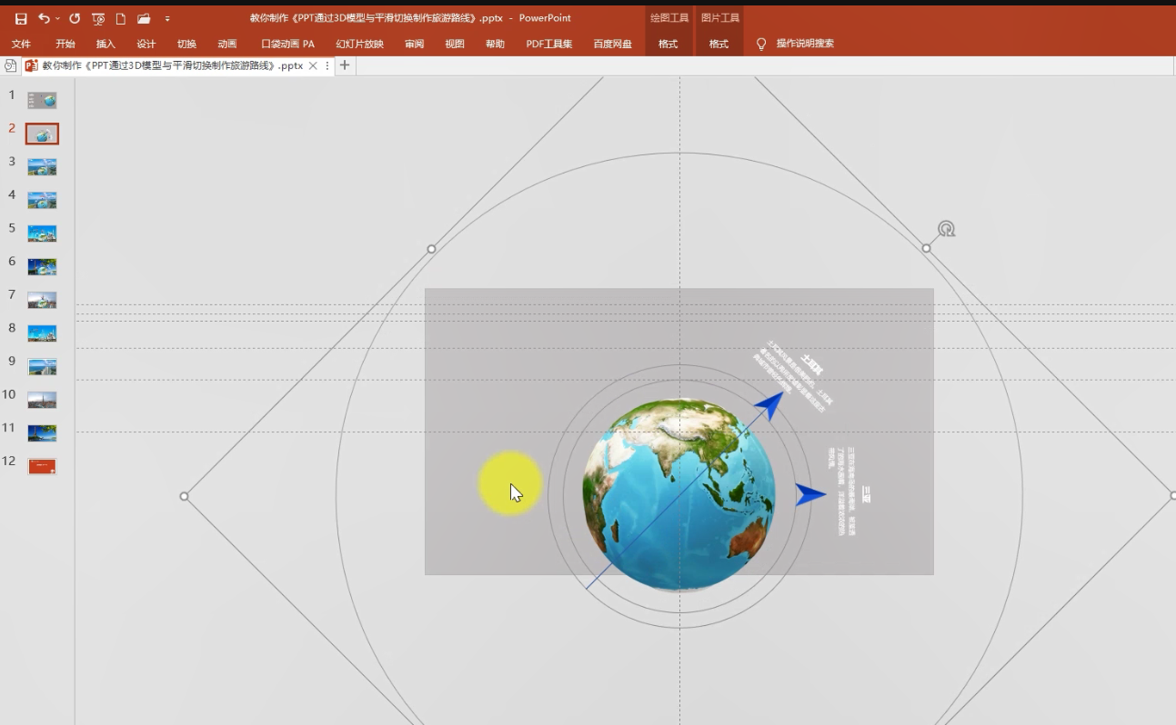1176x725 pixels.
Task: Open the 百度网盘 tab
Action: (612, 44)
